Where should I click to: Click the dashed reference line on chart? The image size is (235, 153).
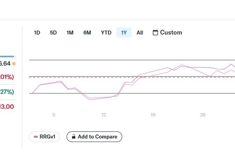pos(132,77)
